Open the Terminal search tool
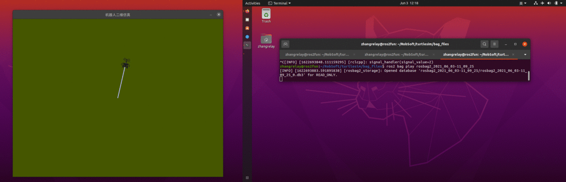This screenshot has height=182, width=566. 484,44
